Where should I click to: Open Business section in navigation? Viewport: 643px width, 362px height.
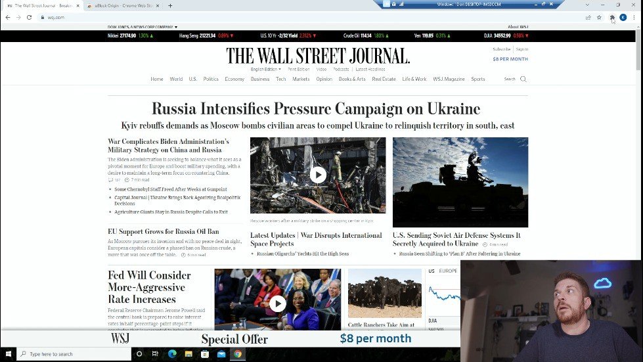(260, 79)
